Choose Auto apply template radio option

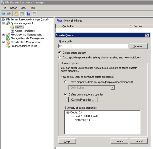[60, 57]
